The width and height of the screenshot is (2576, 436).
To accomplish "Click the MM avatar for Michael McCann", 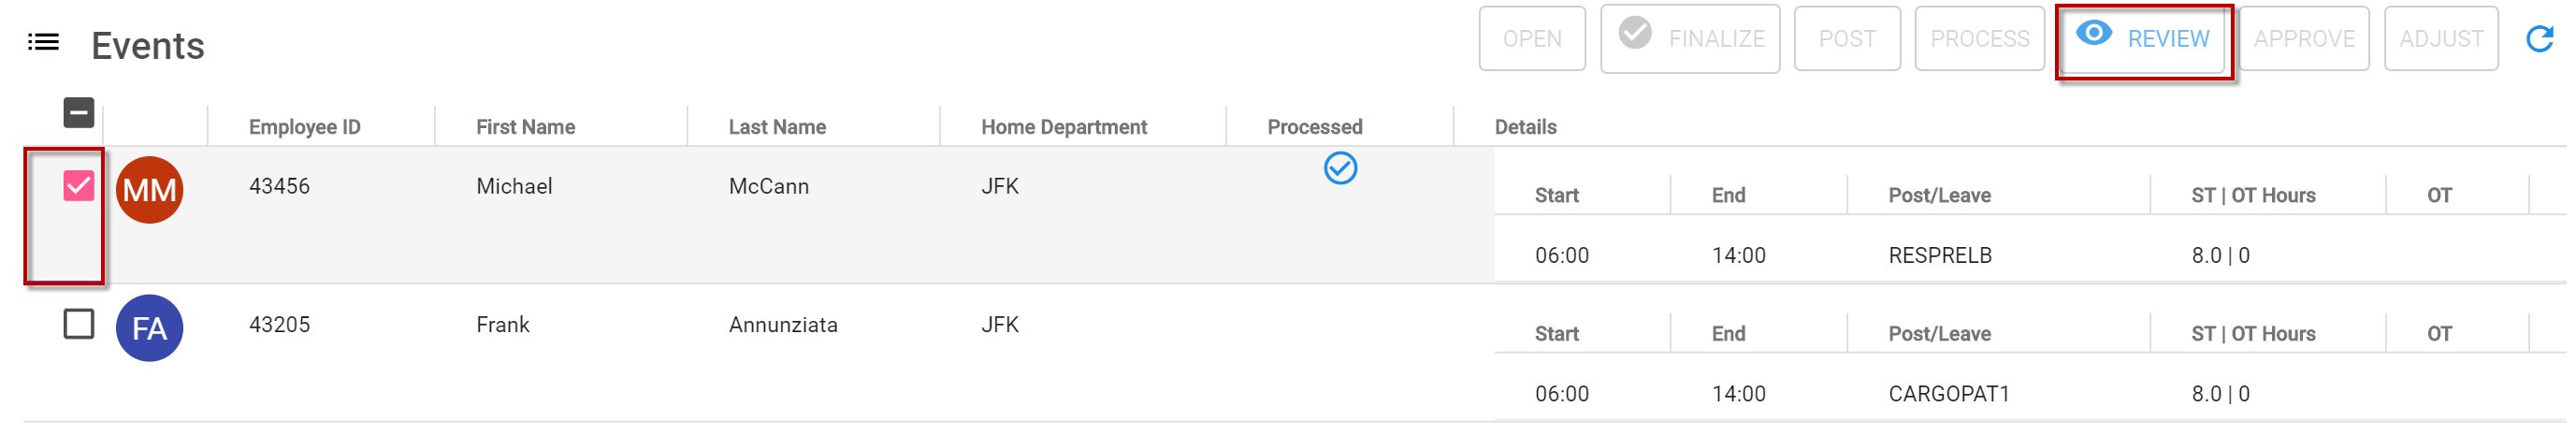I will [149, 190].
